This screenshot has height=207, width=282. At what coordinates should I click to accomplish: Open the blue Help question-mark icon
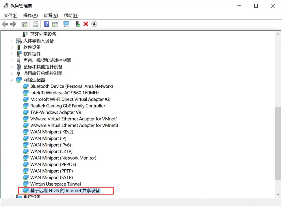47,24
